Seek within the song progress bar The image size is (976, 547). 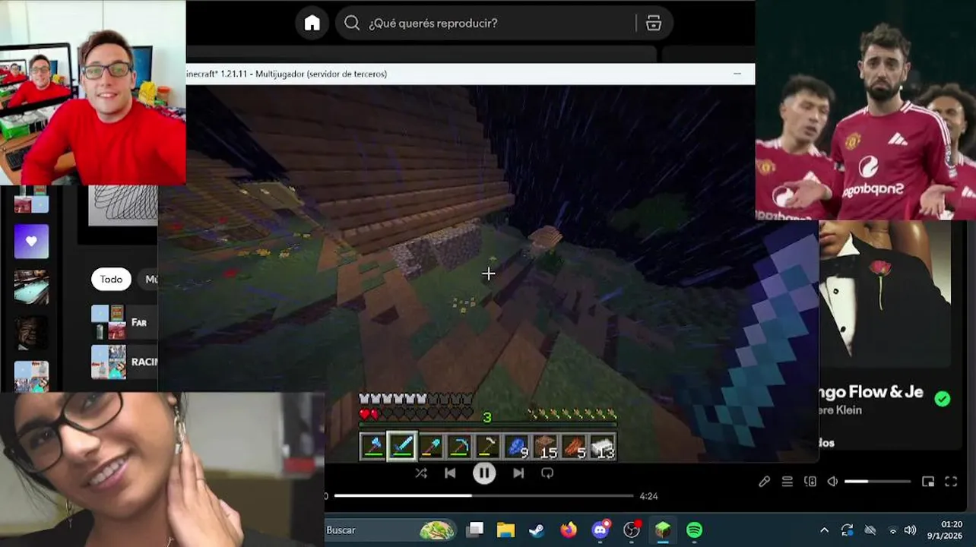tap(483, 496)
